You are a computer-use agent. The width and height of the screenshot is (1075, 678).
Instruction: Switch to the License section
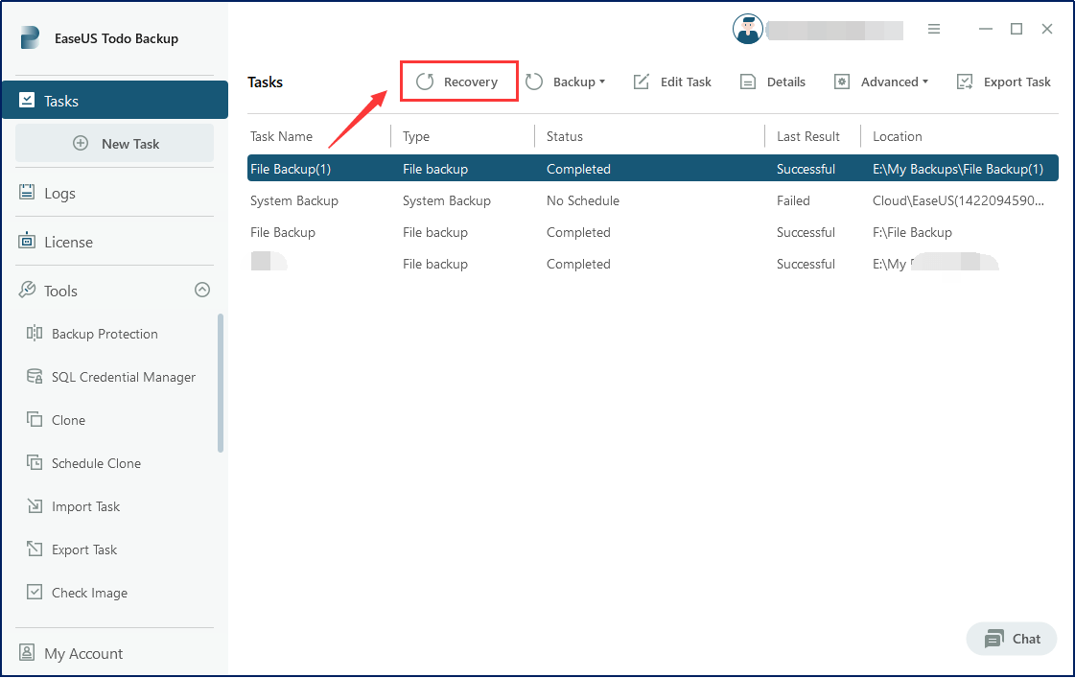70,241
